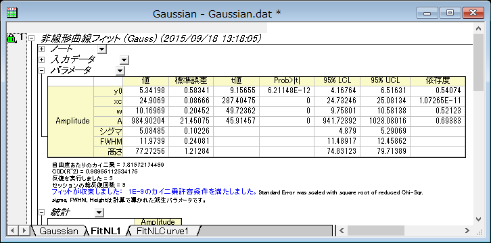Collapse the 非線形曲線フィット report tree
491x243 pixels.
click(31, 38)
